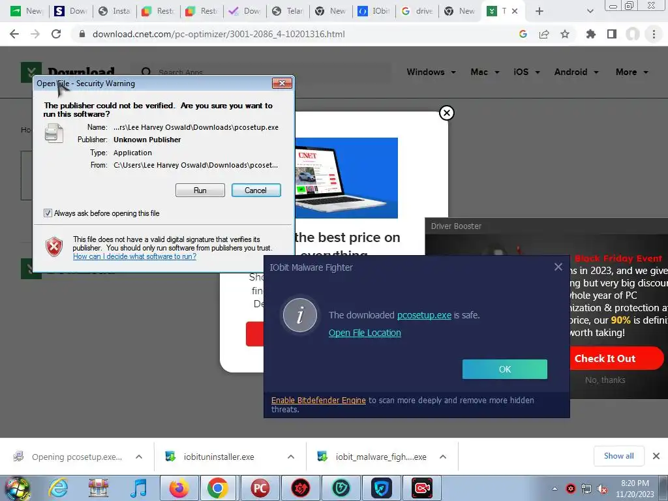Open the Driver Booster taskbar icon

click(x=300, y=488)
